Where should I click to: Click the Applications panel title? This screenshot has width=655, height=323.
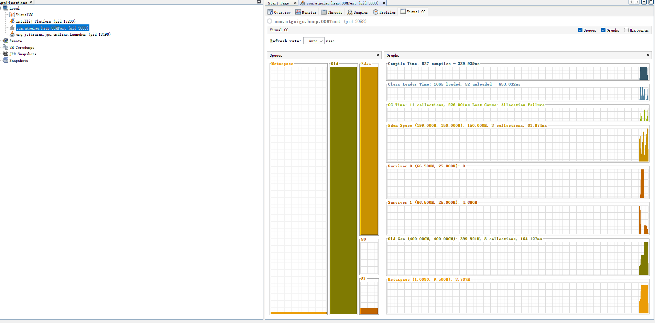tap(14, 2)
